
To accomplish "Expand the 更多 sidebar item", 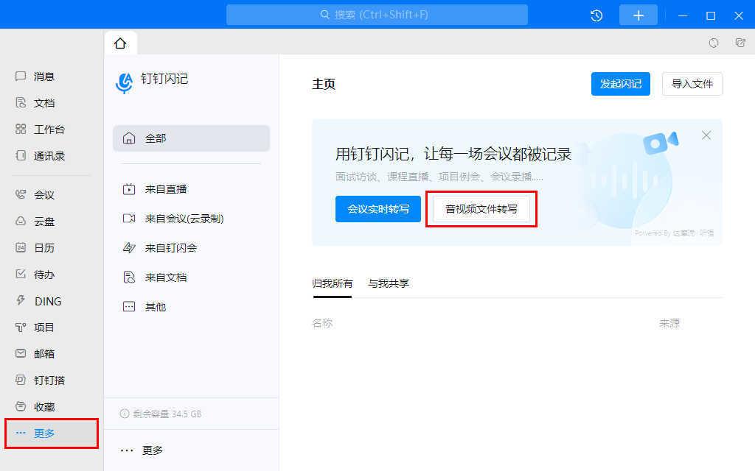I will point(42,433).
